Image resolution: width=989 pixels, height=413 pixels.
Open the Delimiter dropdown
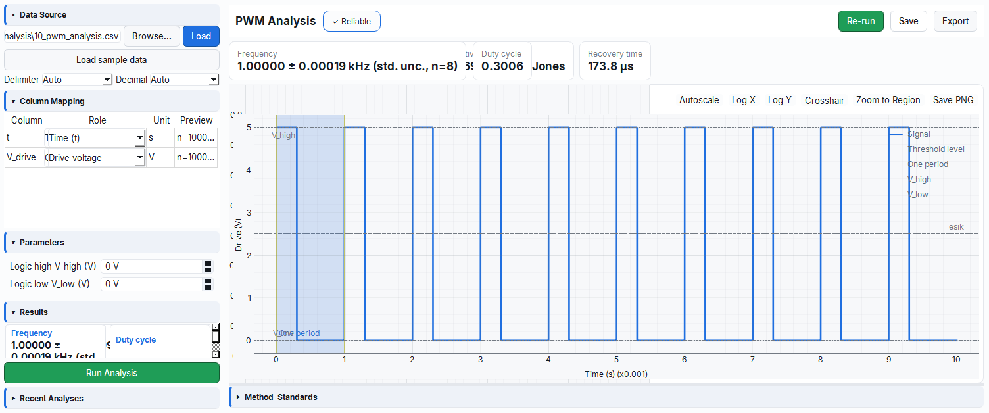[77, 80]
